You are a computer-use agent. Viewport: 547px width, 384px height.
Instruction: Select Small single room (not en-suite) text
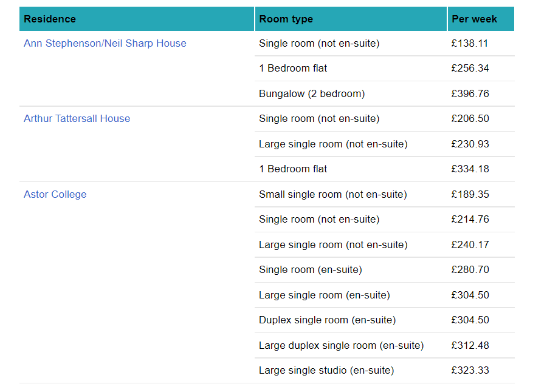tap(332, 195)
